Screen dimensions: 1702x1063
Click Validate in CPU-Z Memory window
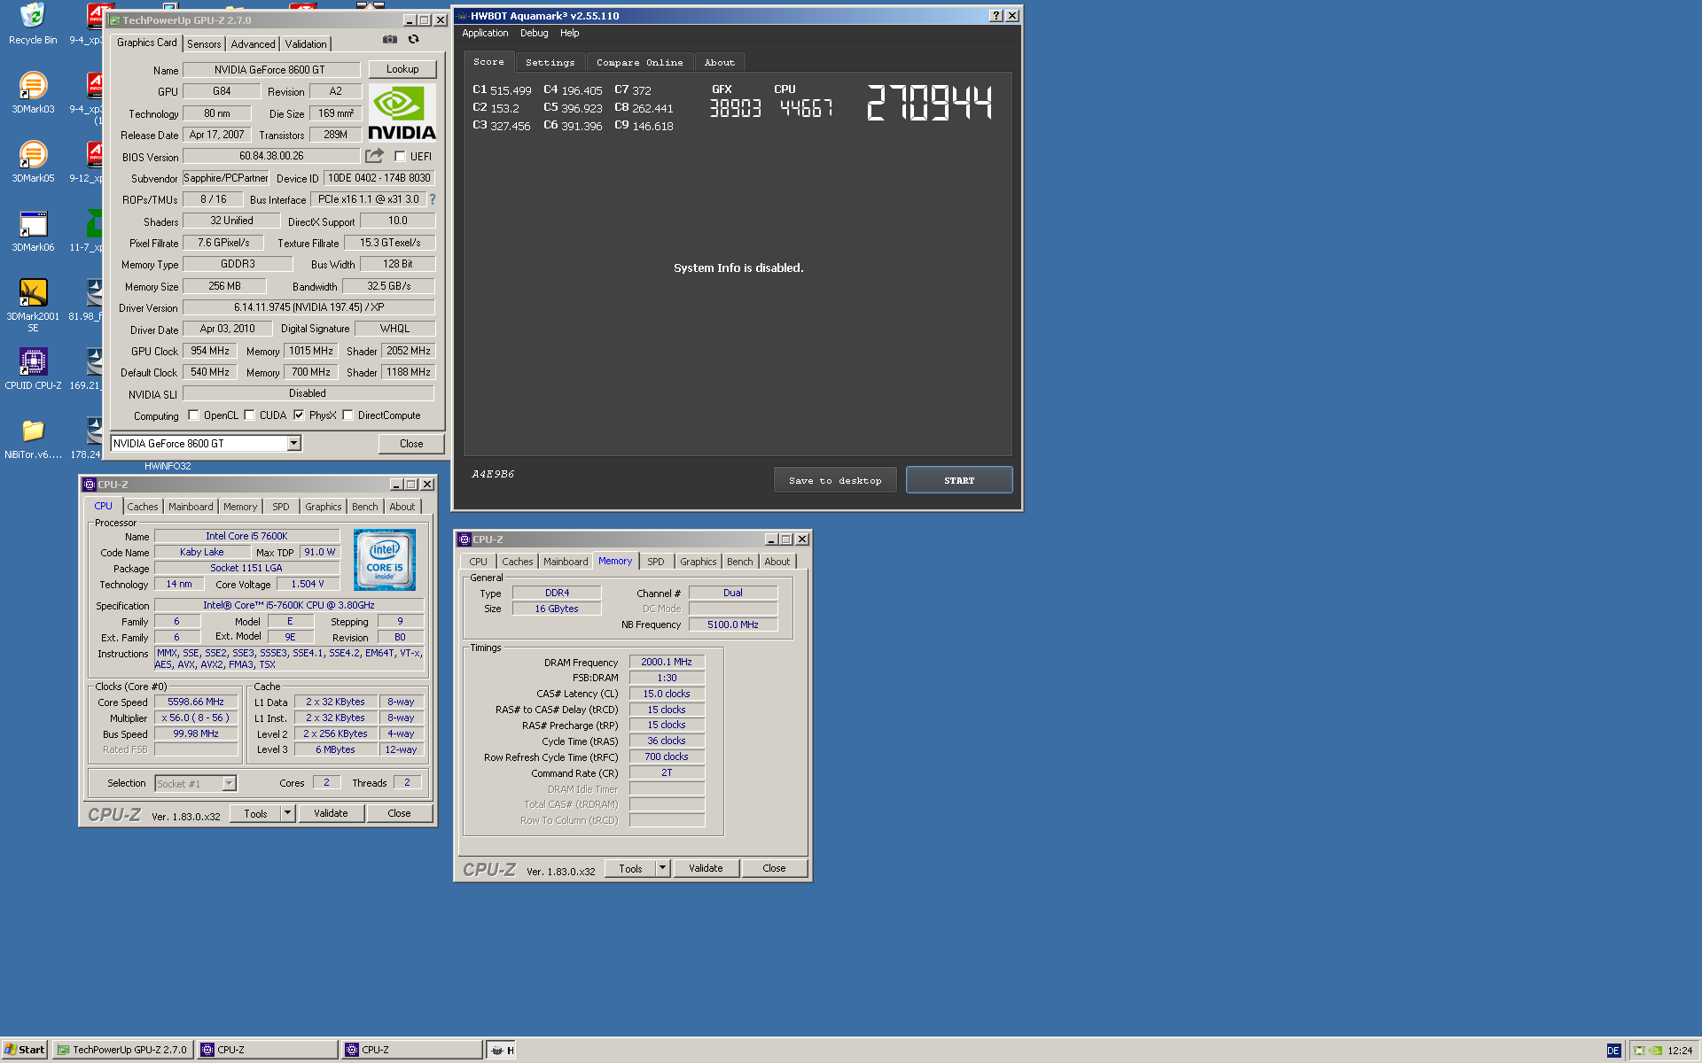(x=706, y=868)
